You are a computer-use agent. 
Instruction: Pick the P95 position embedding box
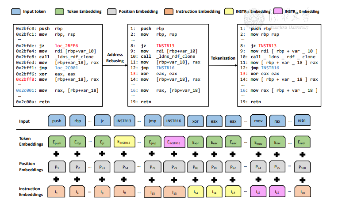point(277,166)
